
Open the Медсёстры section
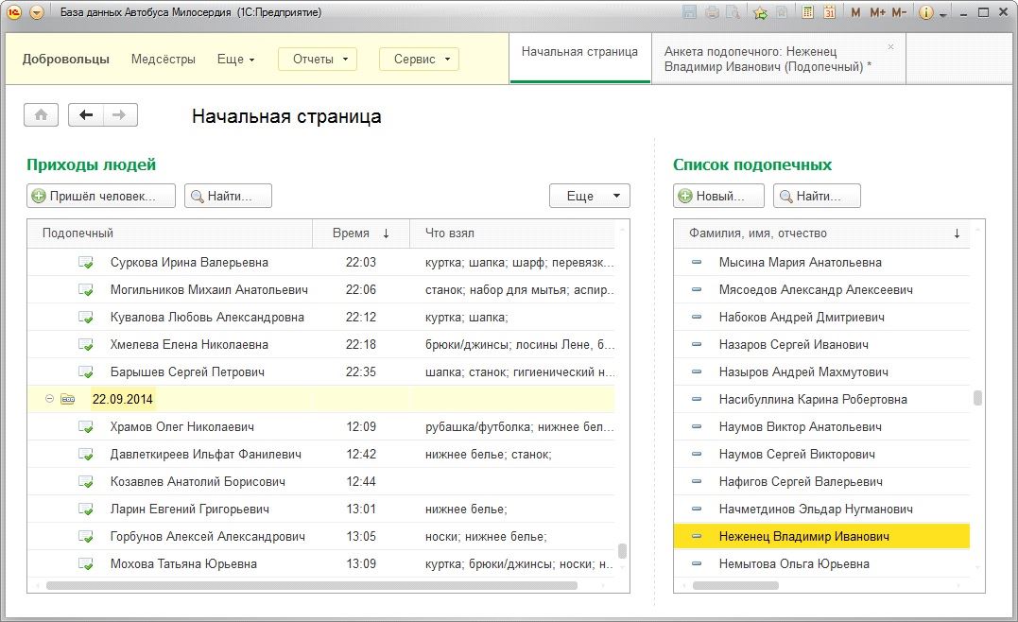[163, 60]
